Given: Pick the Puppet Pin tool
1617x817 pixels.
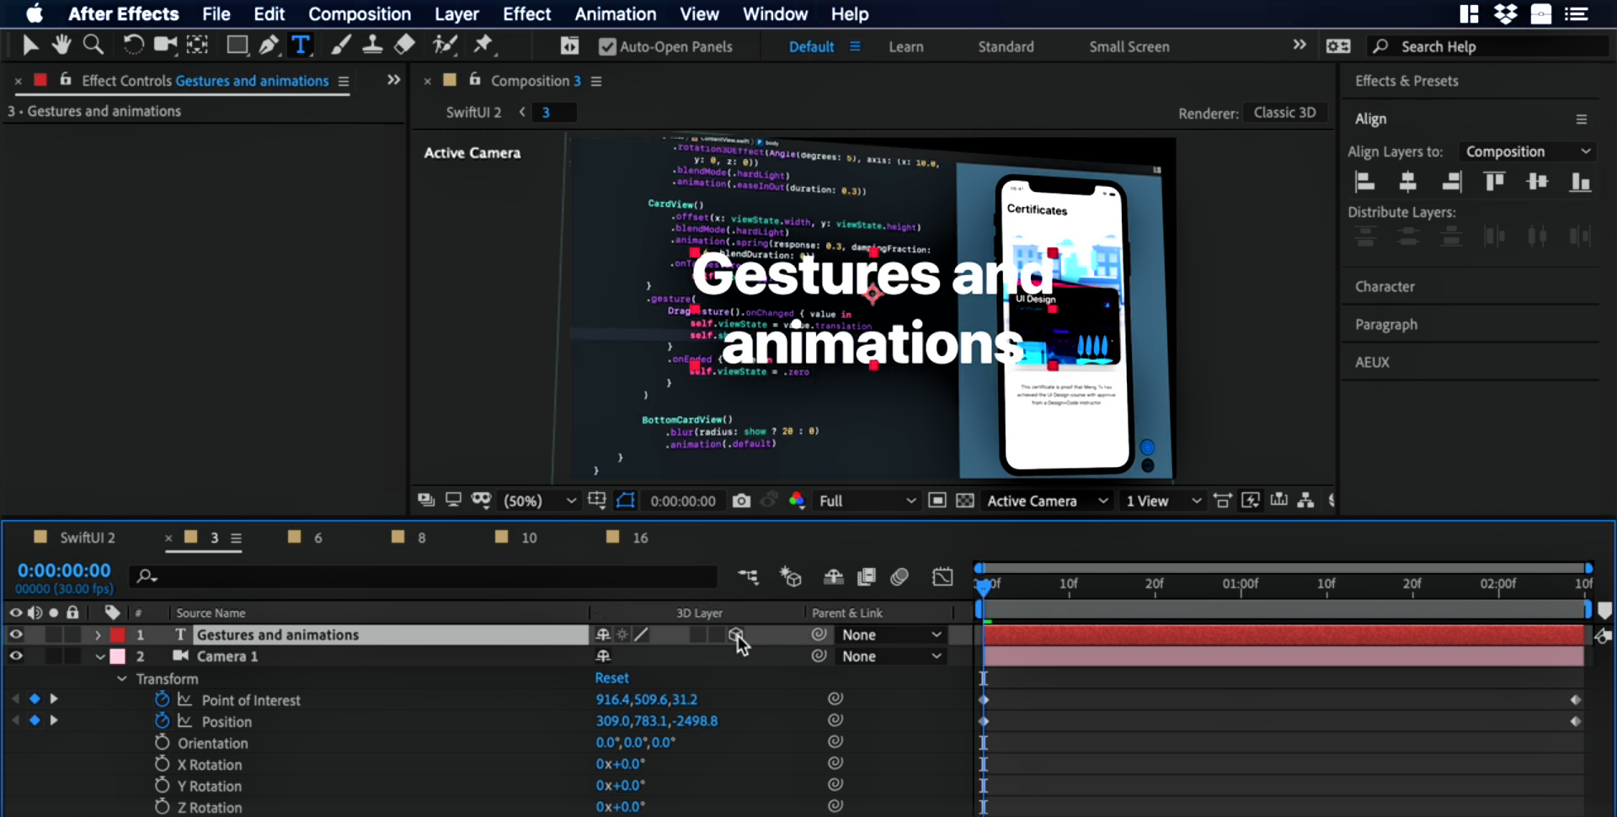Looking at the screenshot, I should [x=483, y=45].
